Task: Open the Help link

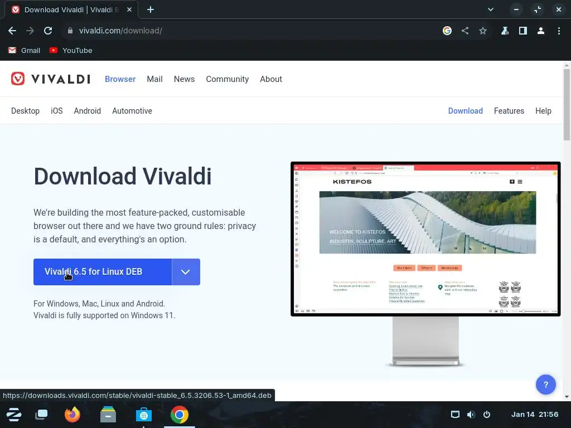Action: 543,111
